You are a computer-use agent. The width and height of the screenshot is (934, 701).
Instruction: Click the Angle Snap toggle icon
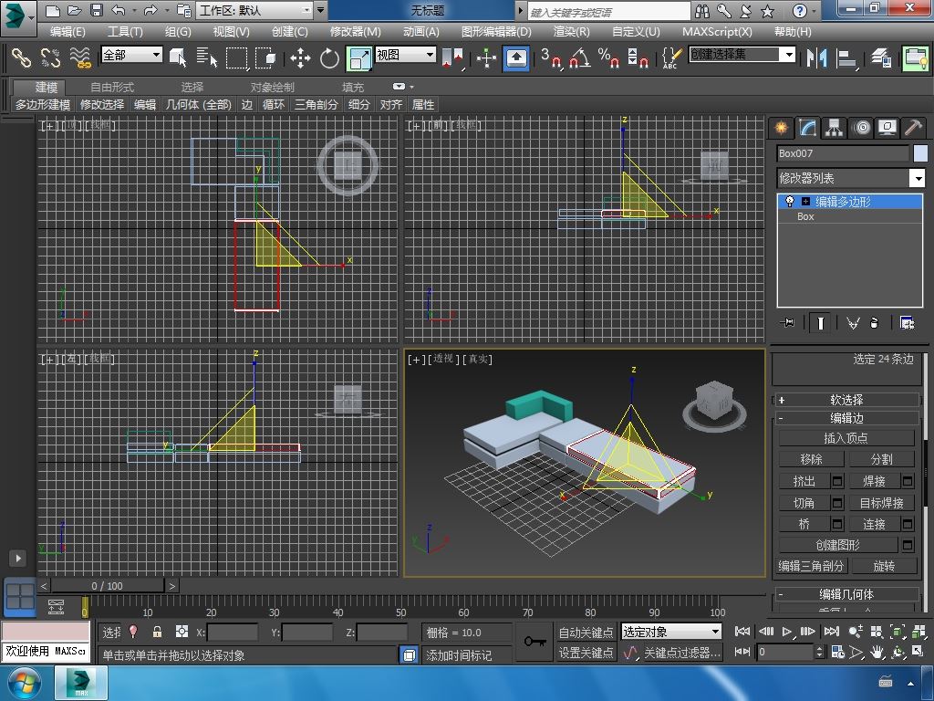[x=578, y=58]
